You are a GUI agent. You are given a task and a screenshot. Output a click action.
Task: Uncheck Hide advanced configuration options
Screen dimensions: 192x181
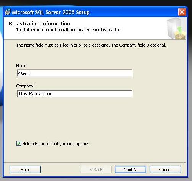19,144
